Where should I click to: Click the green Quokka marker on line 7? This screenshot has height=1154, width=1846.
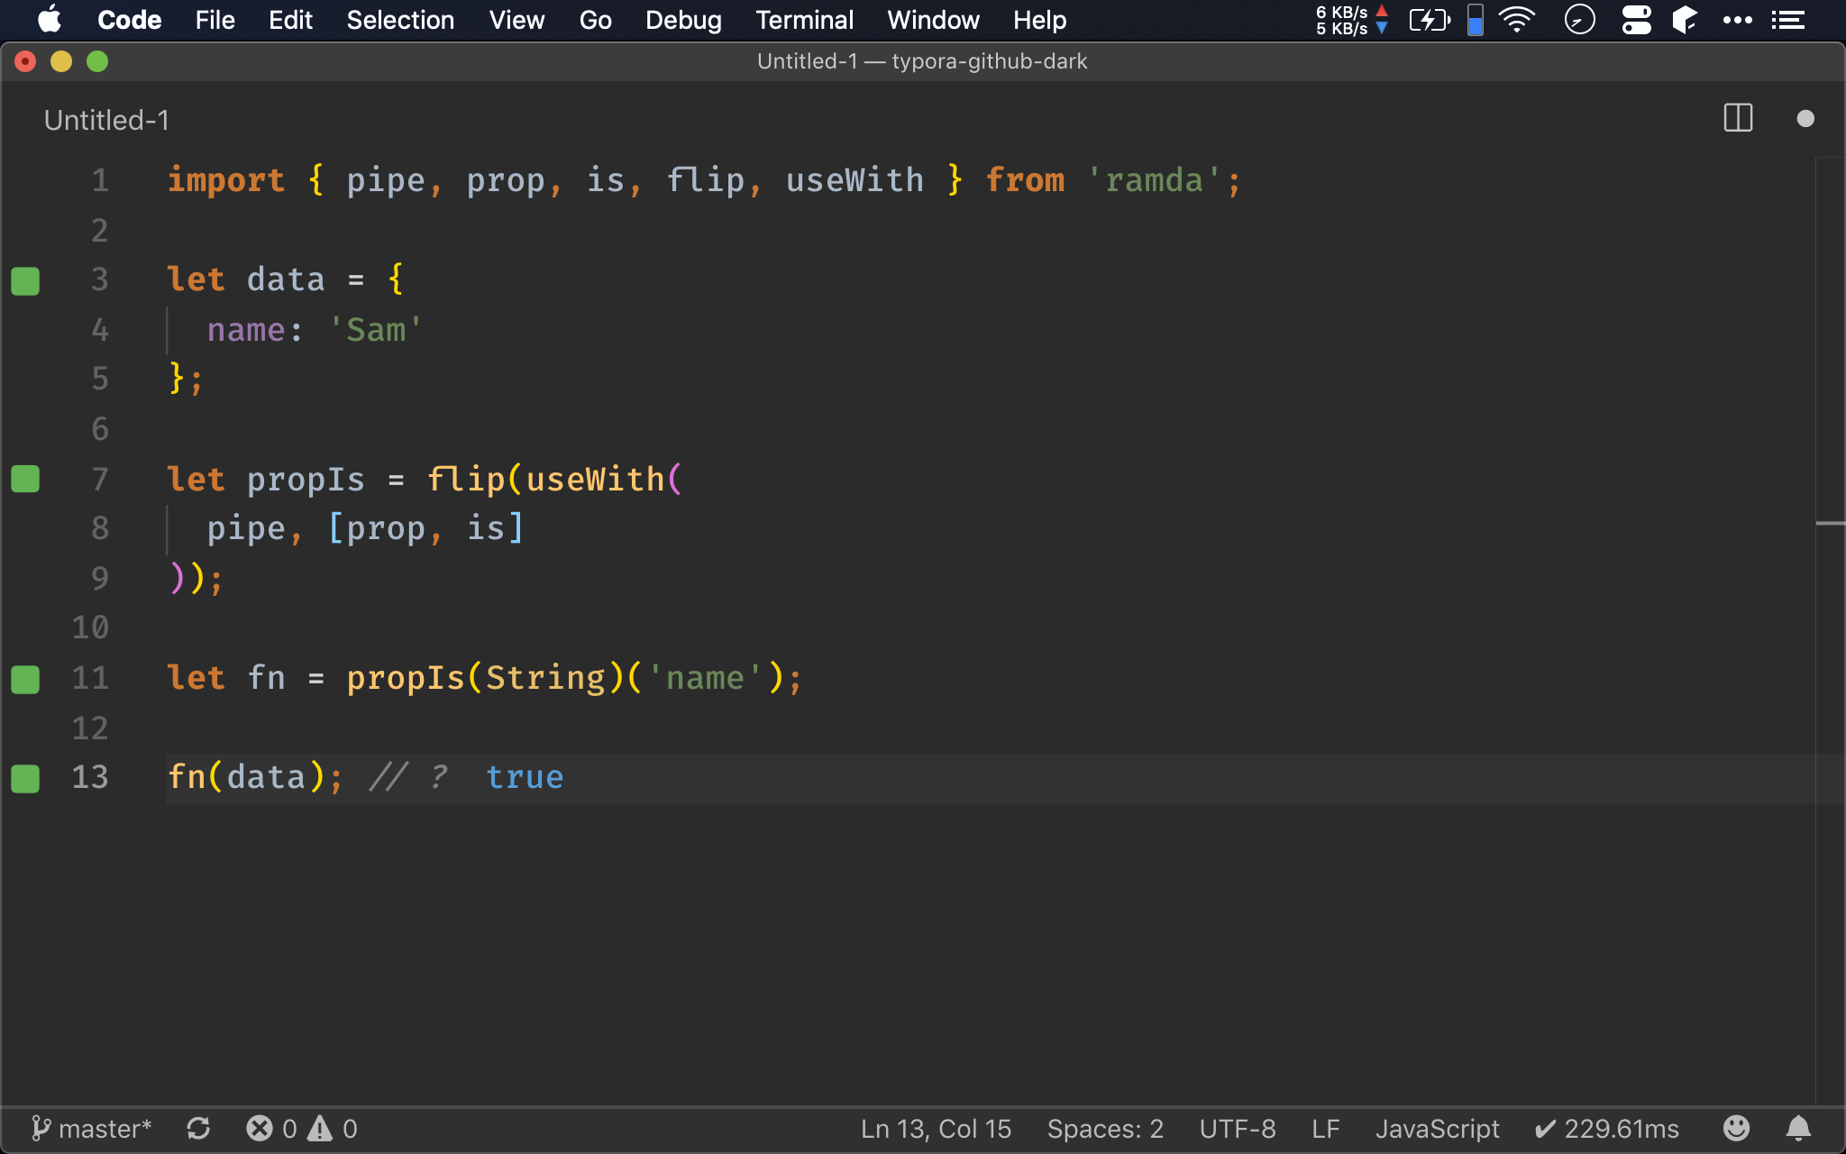(25, 479)
